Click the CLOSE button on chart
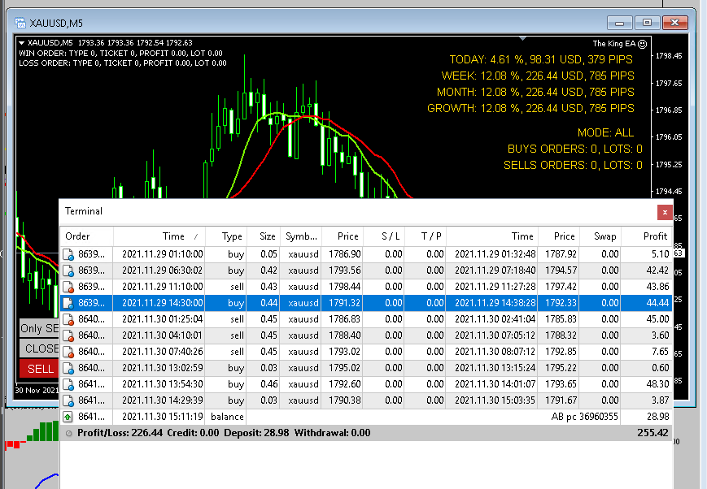This screenshot has height=489, width=707. (39, 348)
